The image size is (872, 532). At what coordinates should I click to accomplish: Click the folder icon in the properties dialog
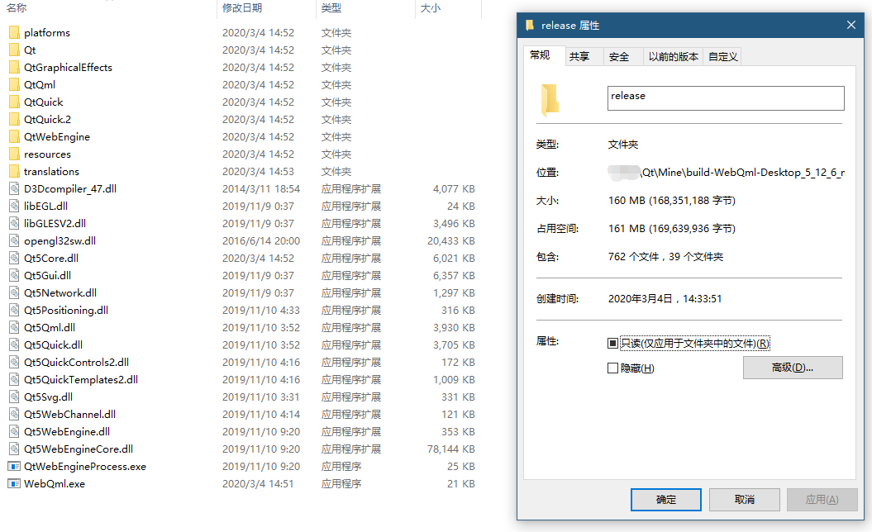click(x=550, y=98)
